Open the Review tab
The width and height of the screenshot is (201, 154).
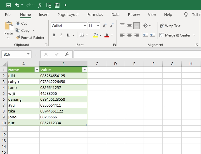coord(134,15)
